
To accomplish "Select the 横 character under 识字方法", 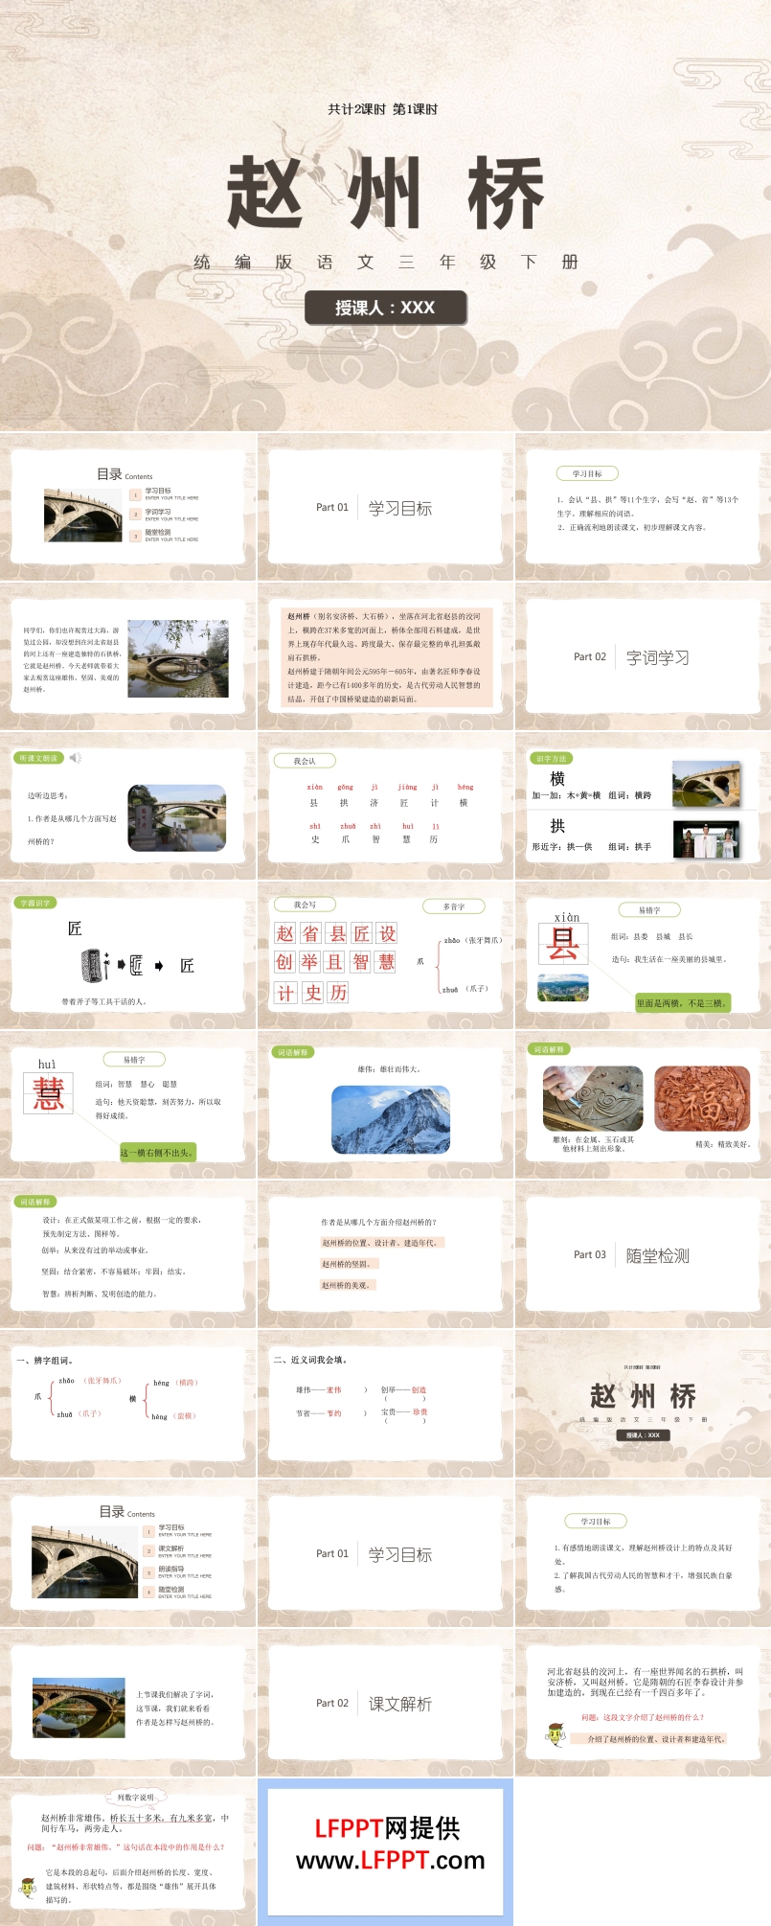I will [x=557, y=779].
